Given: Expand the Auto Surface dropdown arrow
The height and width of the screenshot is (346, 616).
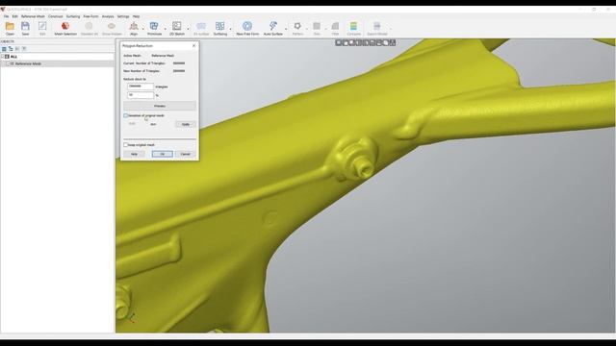Looking at the screenshot, I should tap(286, 29).
